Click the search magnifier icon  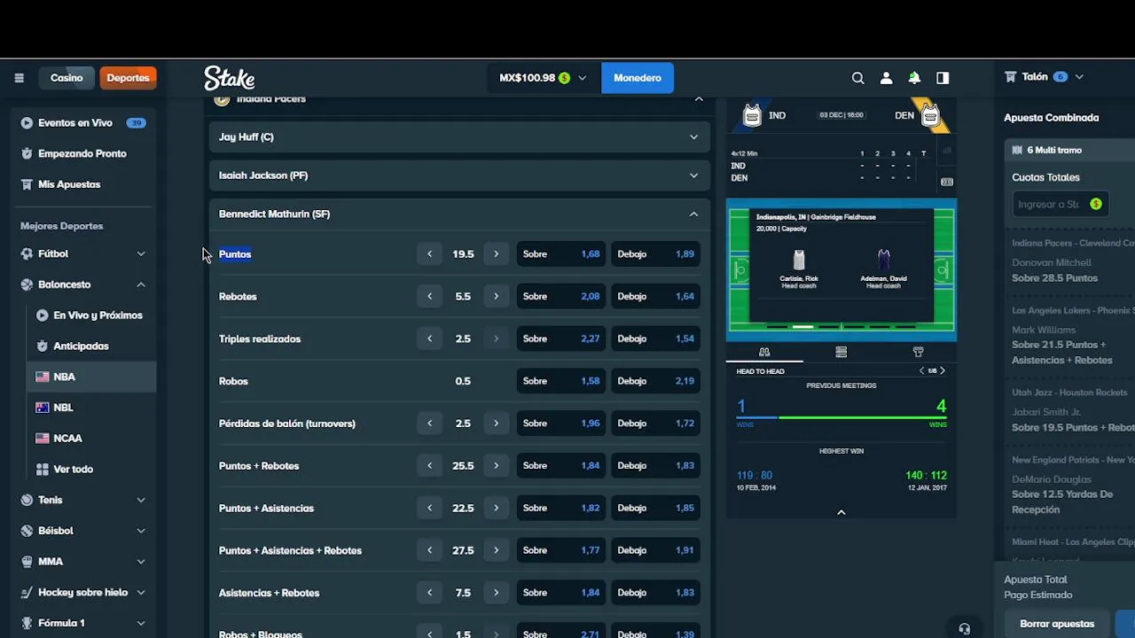857,78
